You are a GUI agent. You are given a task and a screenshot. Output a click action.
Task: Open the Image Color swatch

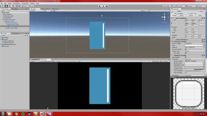pos(194,45)
